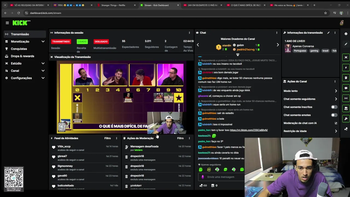Click the info icon in the right sidebar
Screen dimensions: 350x197
[346, 34]
